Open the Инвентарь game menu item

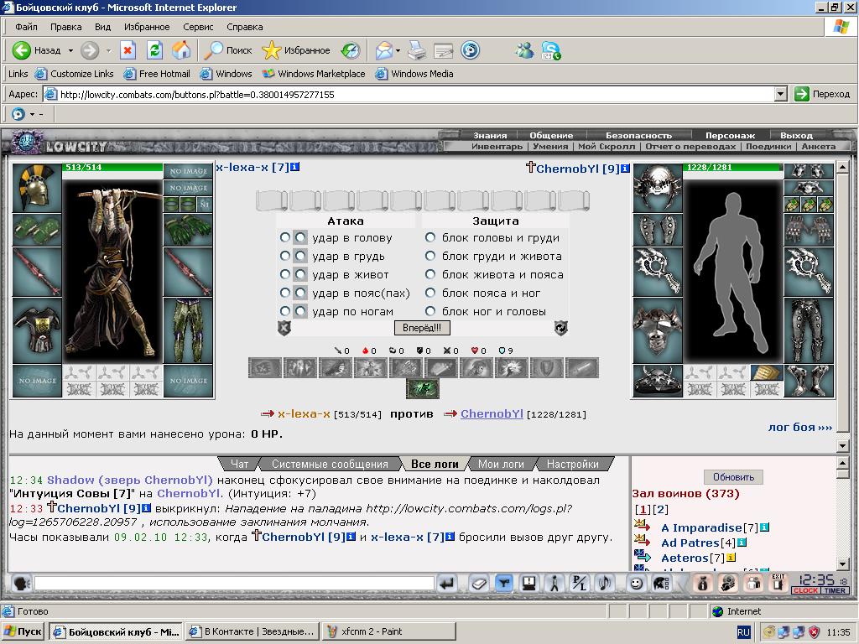pyautogui.click(x=497, y=146)
